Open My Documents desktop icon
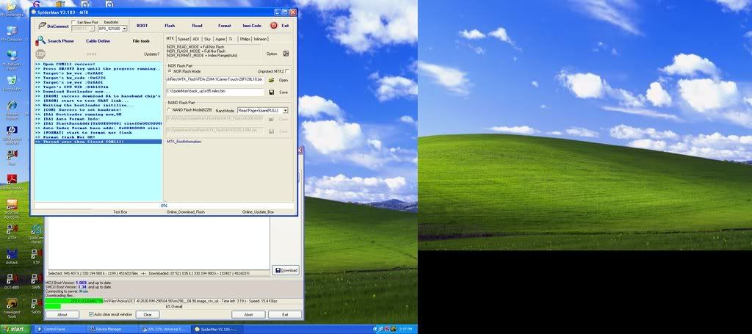752x334 pixels. (10, 9)
